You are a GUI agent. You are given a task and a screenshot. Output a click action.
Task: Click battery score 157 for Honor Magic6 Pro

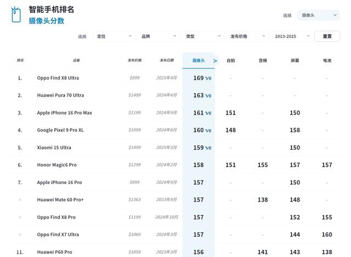click(327, 165)
